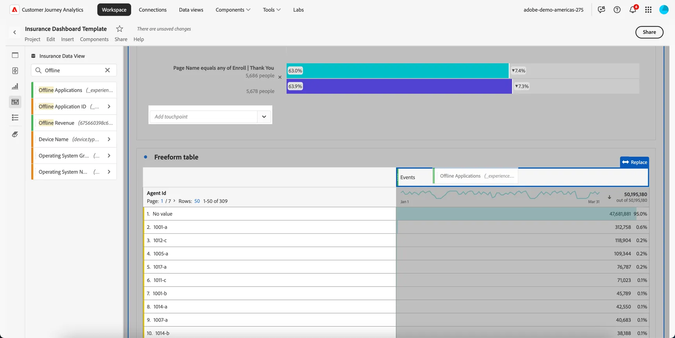Open the Project menu
The image size is (675, 338).
(32, 39)
